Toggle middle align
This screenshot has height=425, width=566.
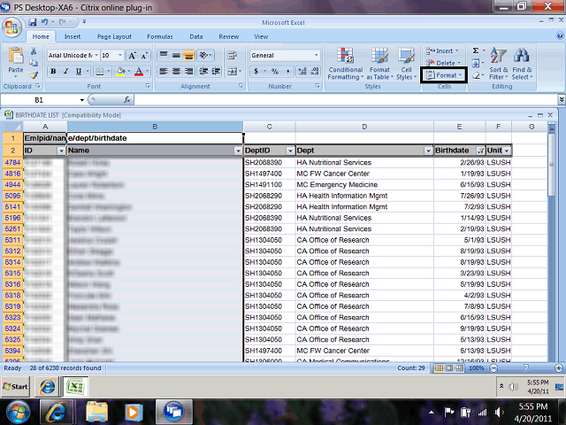[x=176, y=55]
